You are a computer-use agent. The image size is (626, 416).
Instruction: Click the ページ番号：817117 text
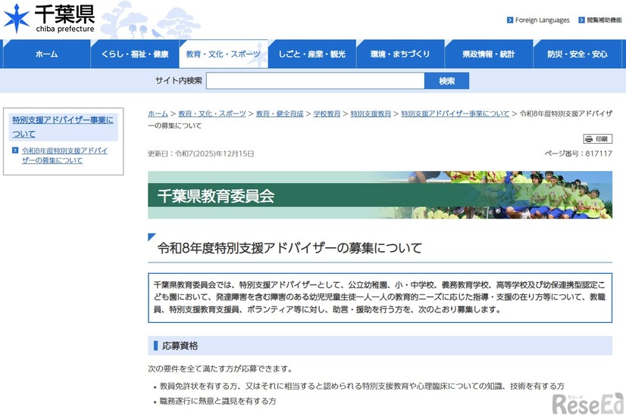(578, 154)
